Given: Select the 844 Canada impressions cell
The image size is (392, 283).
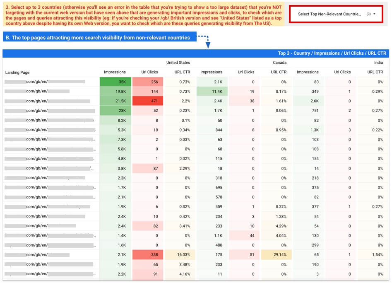Looking at the screenshot, I should pyautogui.click(x=212, y=130).
